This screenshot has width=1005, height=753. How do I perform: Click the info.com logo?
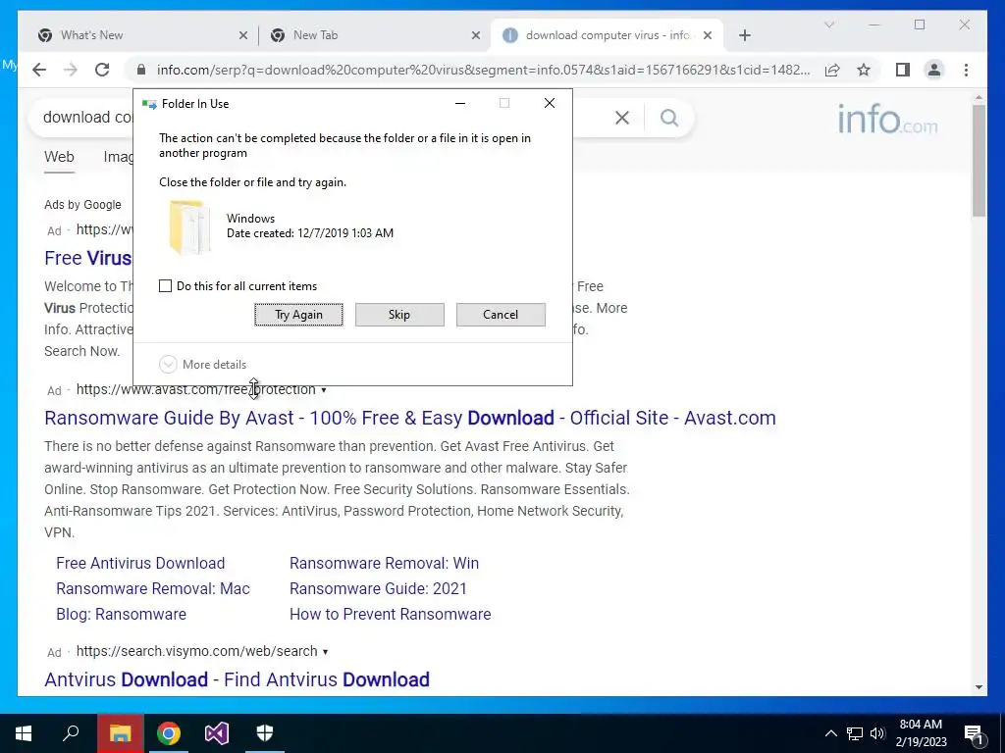(x=887, y=119)
